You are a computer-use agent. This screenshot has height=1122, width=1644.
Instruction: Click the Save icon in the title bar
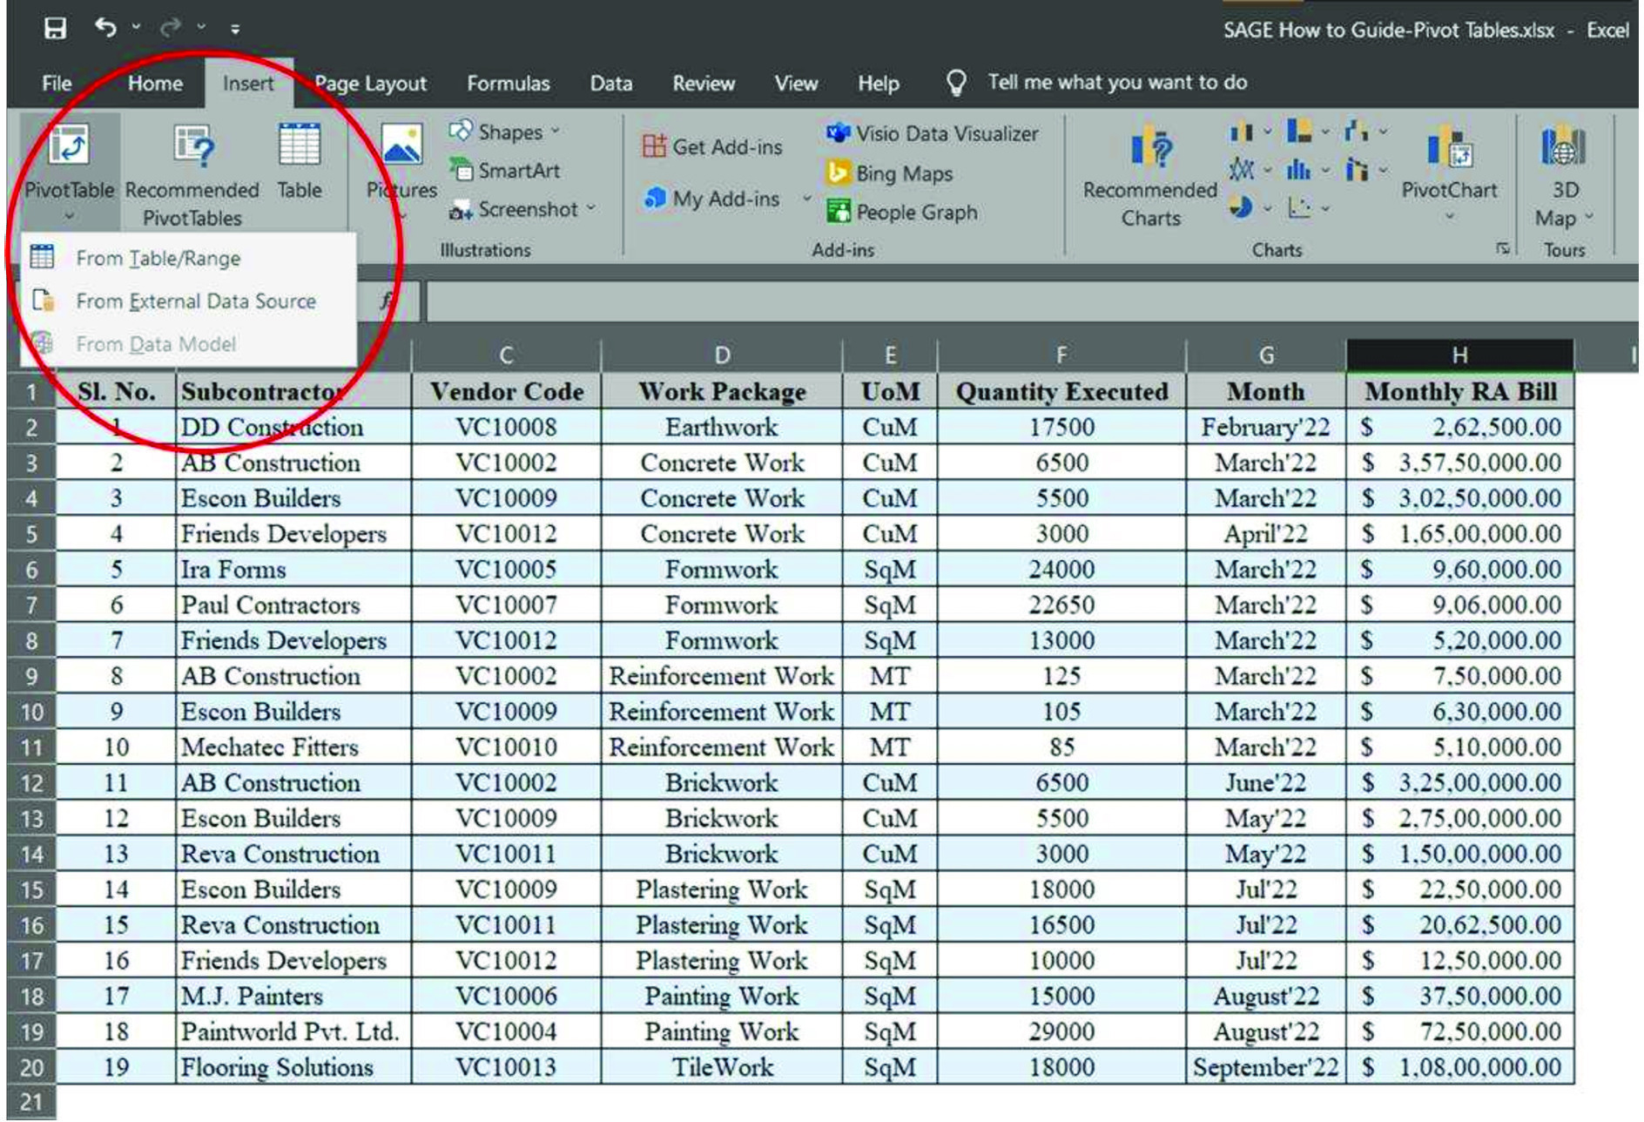click(55, 29)
